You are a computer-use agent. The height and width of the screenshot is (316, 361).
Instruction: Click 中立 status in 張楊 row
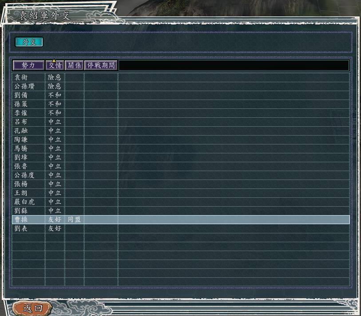point(55,184)
